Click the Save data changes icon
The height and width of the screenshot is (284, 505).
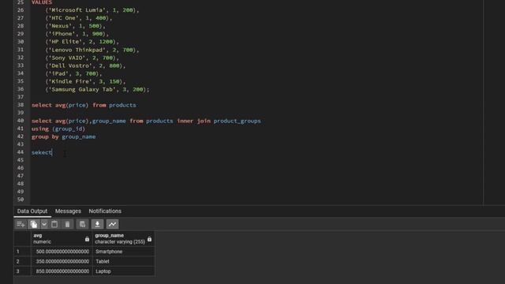[x=82, y=224]
